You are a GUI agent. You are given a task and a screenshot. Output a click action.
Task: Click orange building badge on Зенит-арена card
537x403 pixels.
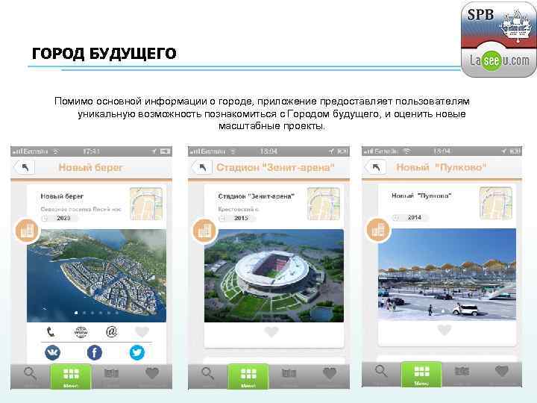click(x=205, y=231)
